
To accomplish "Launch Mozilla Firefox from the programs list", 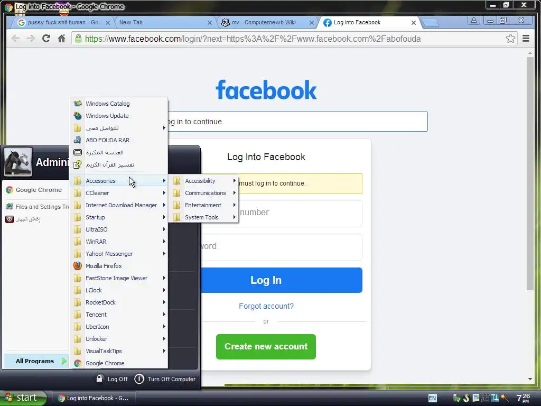I will click(118, 266).
